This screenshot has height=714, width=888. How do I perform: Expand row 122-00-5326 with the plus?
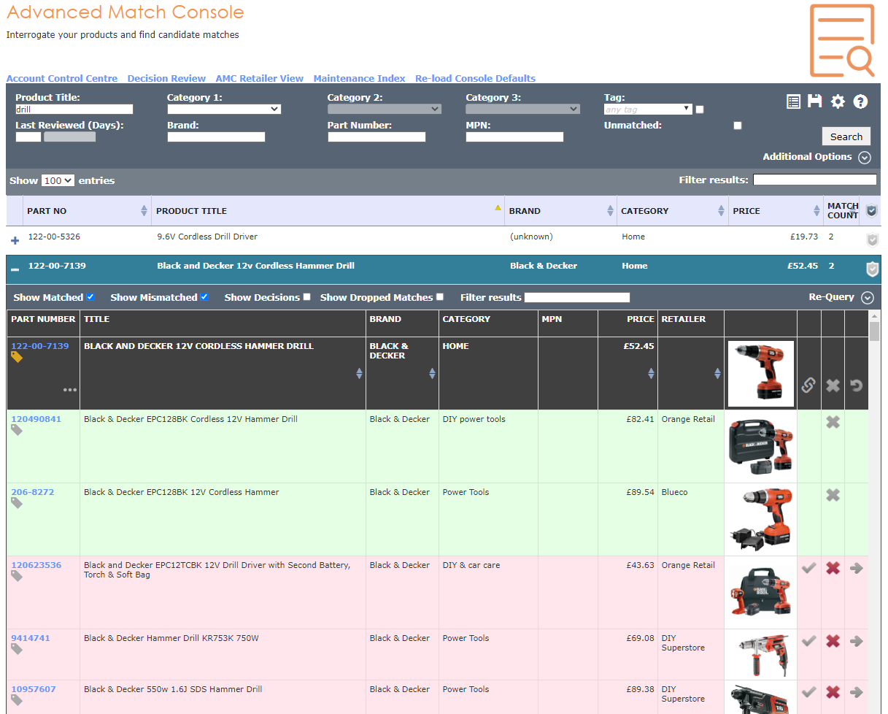coord(15,239)
